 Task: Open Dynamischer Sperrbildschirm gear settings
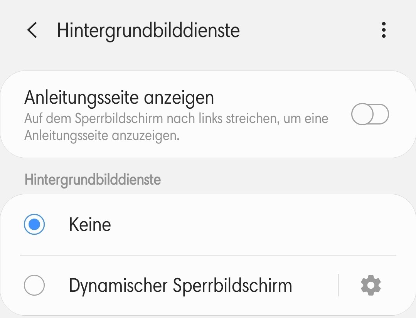(x=371, y=285)
